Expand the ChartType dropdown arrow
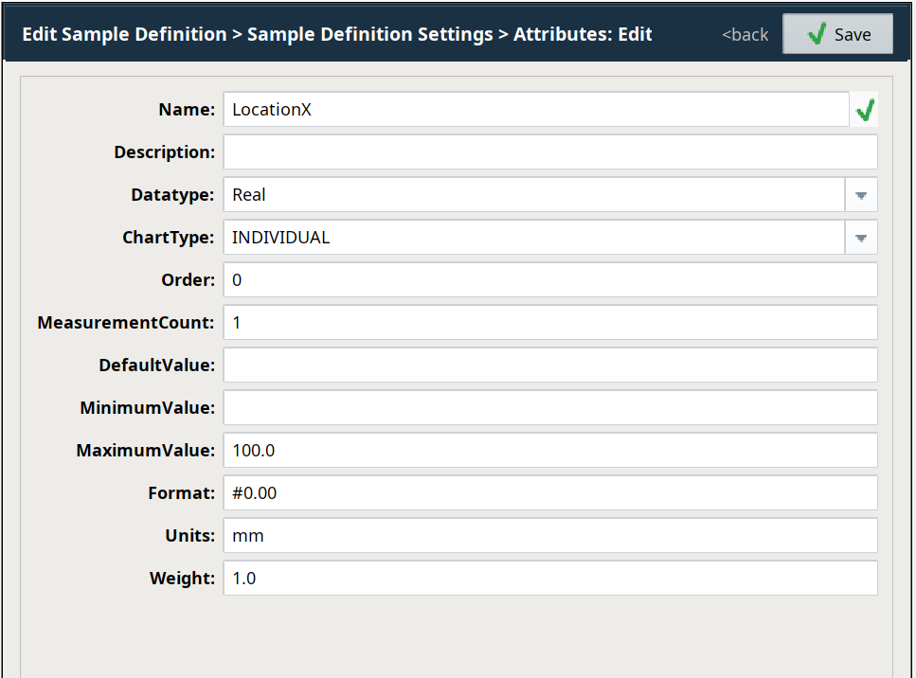This screenshot has width=916, height=678. pyautogui.click(x=861, y=238)
